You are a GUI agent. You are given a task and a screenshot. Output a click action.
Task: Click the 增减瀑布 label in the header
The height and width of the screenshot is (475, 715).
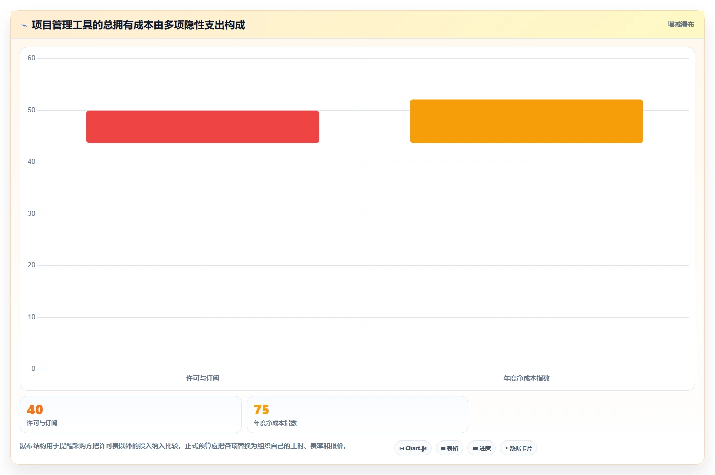[680, 24]
